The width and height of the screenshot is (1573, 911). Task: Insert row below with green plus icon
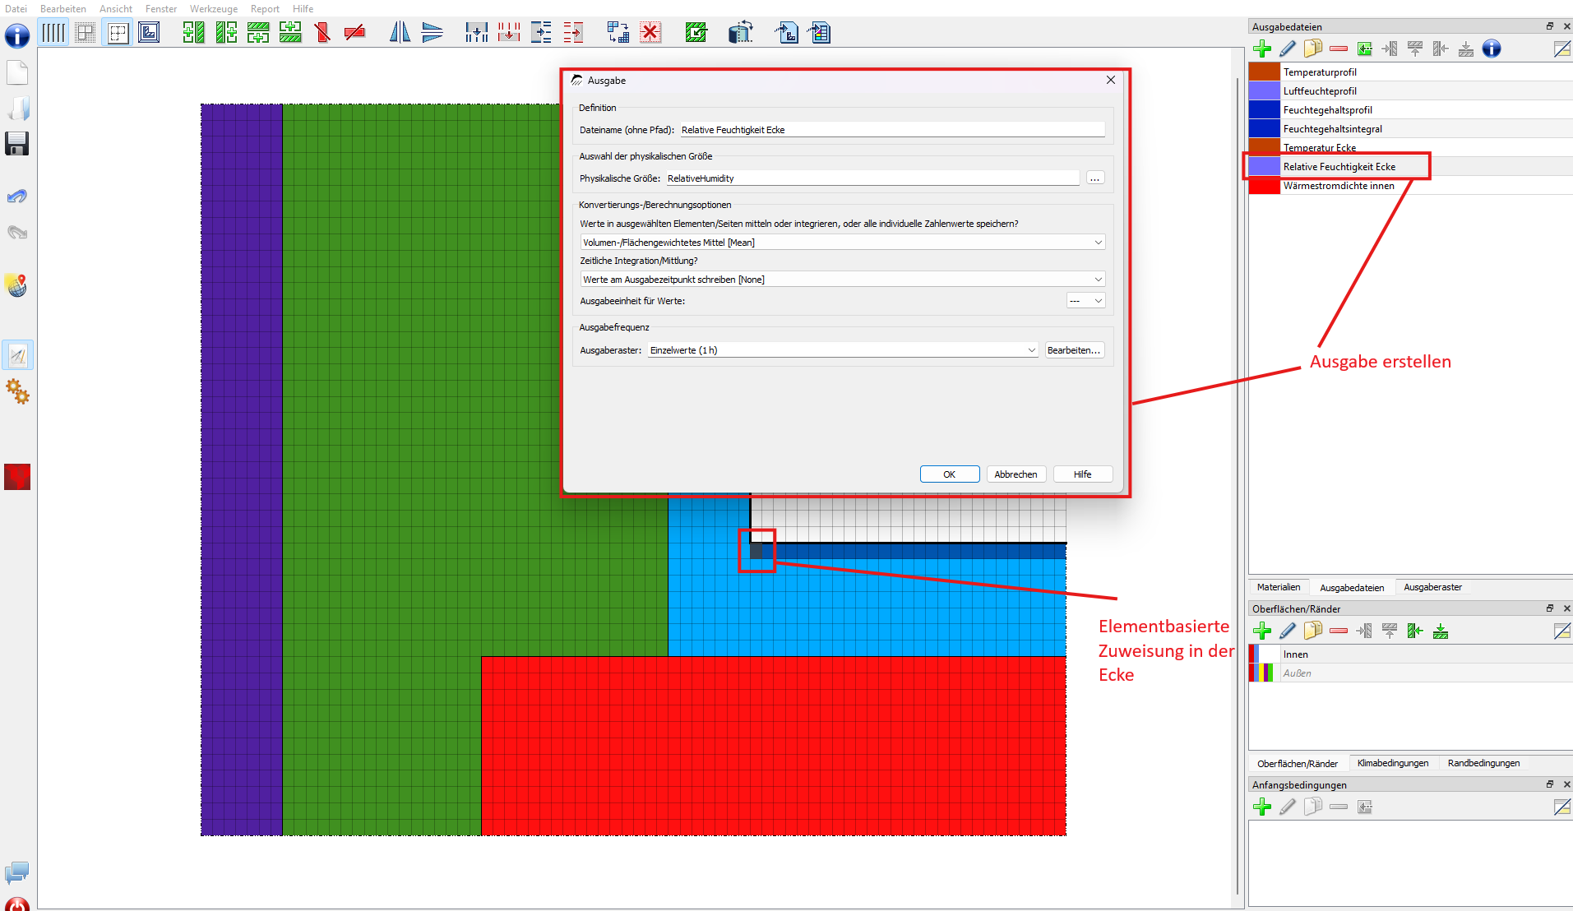coord(290,33)
